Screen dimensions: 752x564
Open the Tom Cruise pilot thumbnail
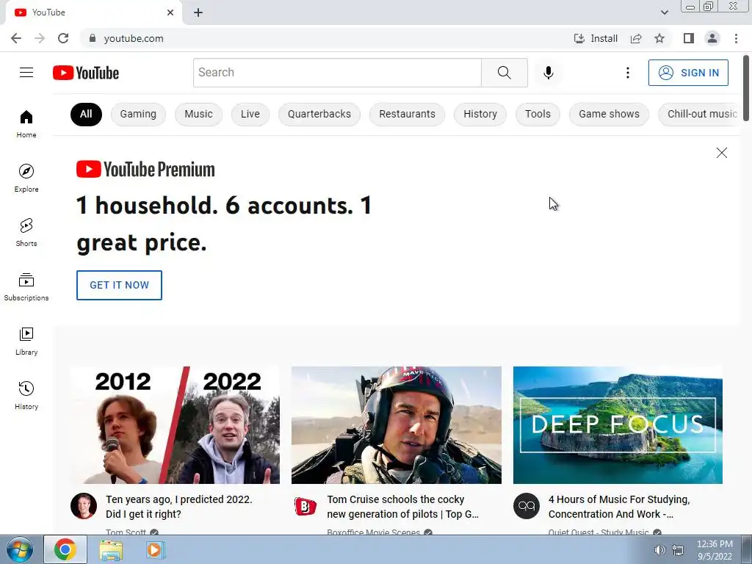[397, 425]
